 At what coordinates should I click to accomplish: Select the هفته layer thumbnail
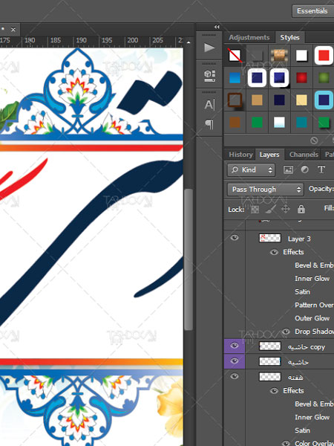tap(270, 377)
